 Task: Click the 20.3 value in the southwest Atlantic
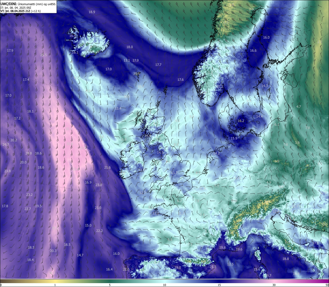point(53,251)
